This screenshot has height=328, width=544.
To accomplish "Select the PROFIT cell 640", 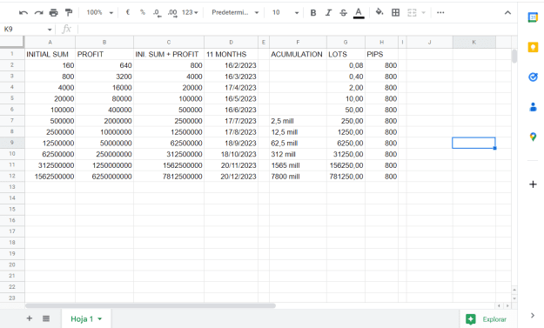I will (104, 65).
